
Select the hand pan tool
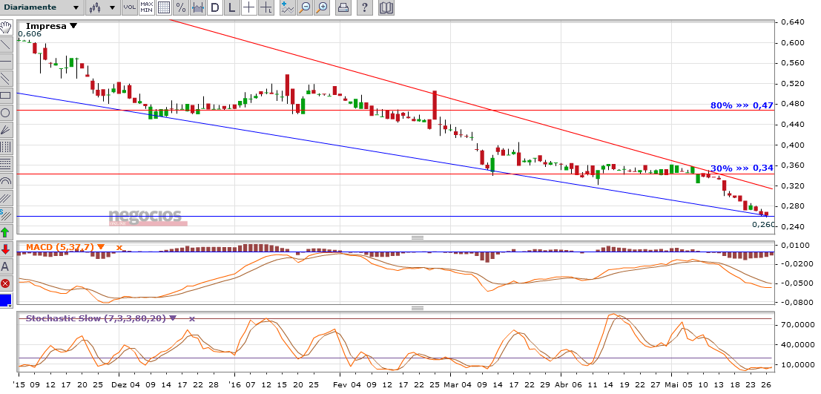[6, 27]
